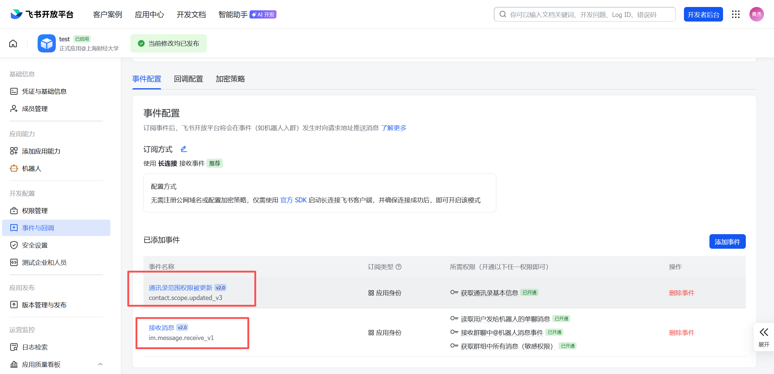Image resolution: width=774 pixels, height=374 pixels.
Task: Click the 添加事件 button
Action: click(x=727, y=242)
